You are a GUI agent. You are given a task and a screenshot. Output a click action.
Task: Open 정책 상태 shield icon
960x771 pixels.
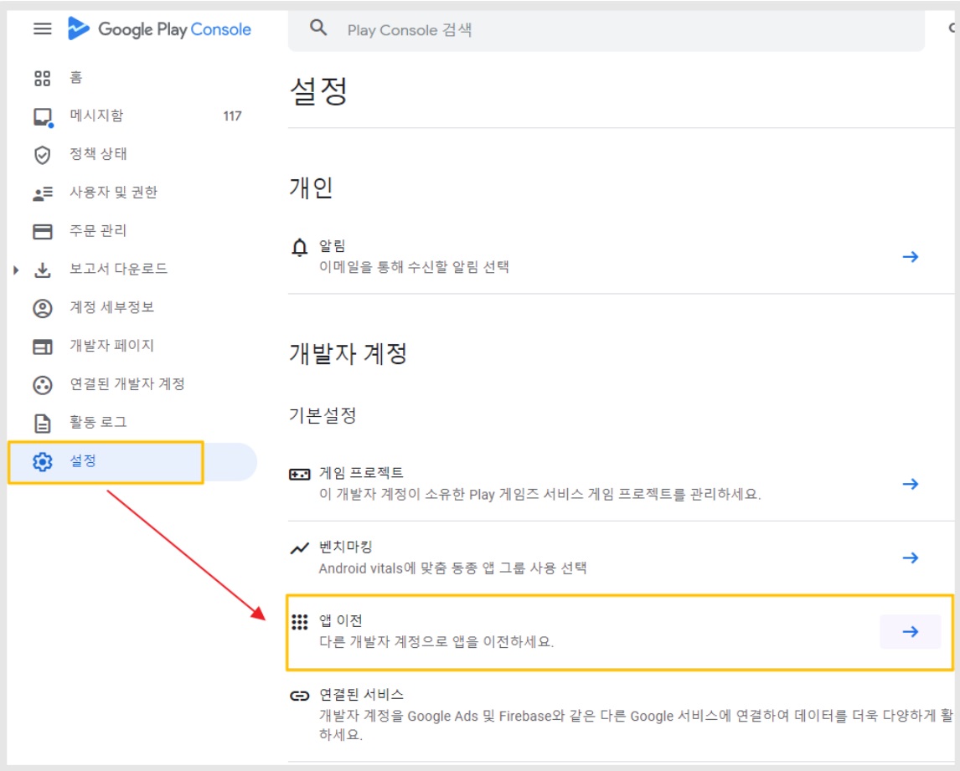pyautogui.click(x=42, y=155)
